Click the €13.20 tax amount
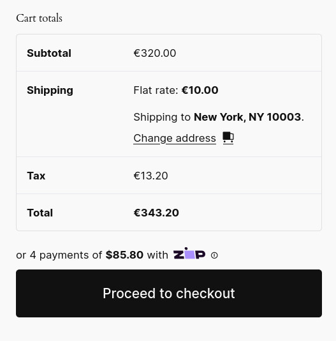Image resolution: width=336 pixels, height=341 pixels. 150,176
